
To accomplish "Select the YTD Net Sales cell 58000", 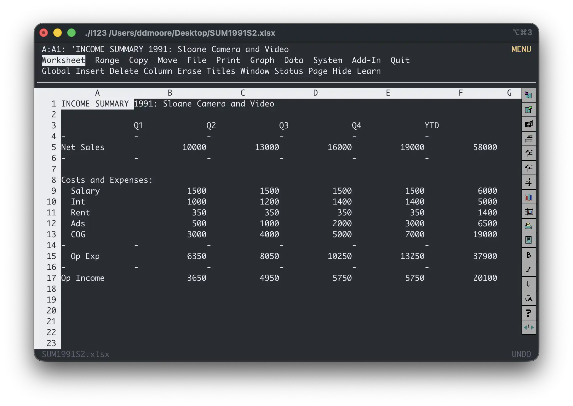I will 485,147.
